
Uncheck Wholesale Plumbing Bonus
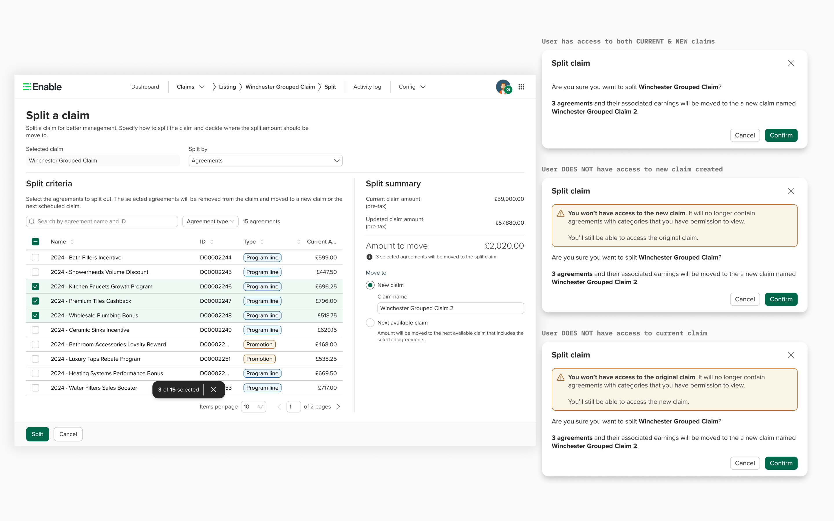tap(36, 315)
